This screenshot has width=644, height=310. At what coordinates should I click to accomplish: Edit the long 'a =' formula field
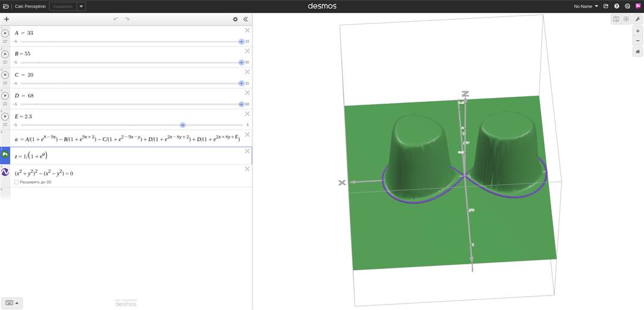128,139
